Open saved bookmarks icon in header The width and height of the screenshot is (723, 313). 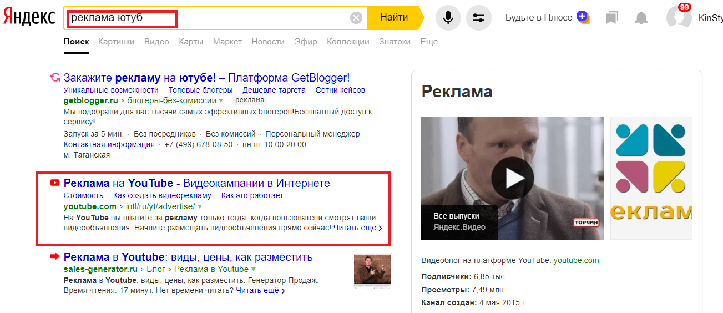612,18
